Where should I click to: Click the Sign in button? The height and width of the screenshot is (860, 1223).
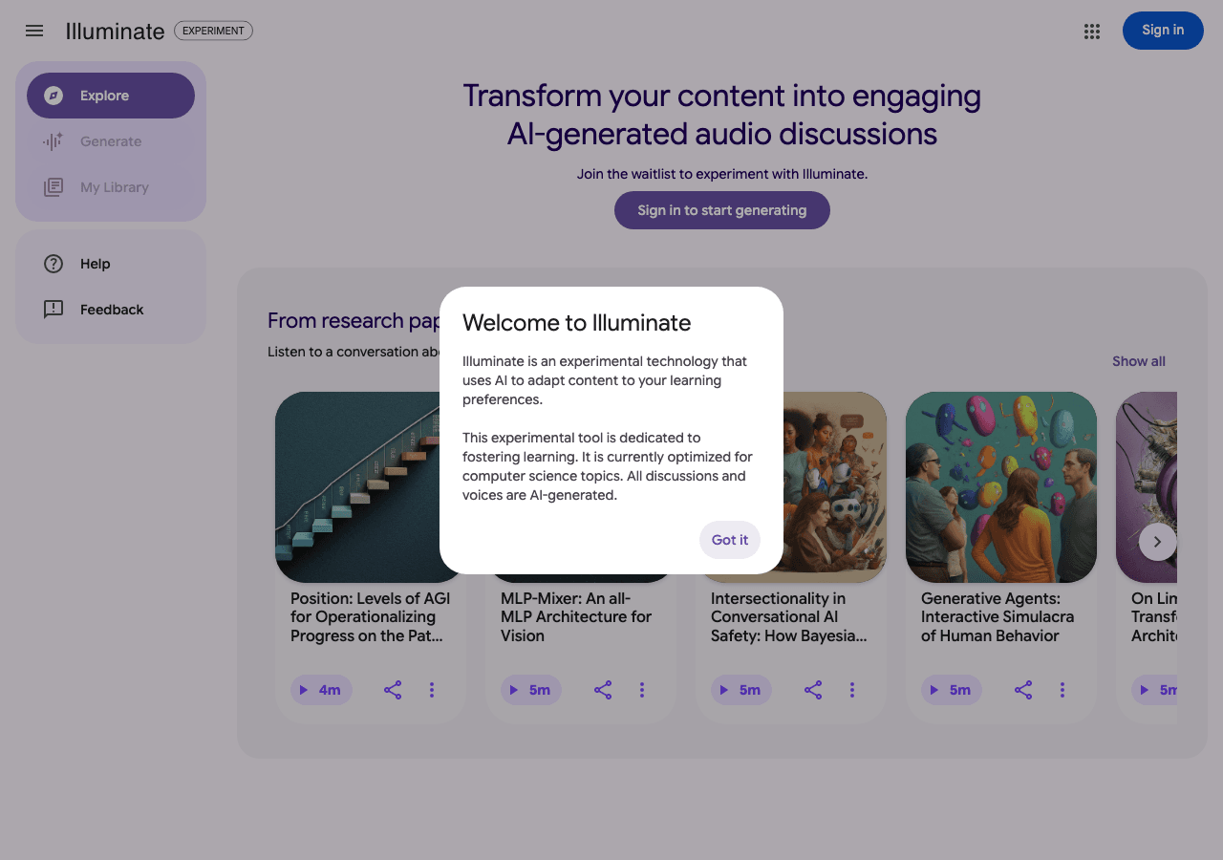[x=1163, y=31]
